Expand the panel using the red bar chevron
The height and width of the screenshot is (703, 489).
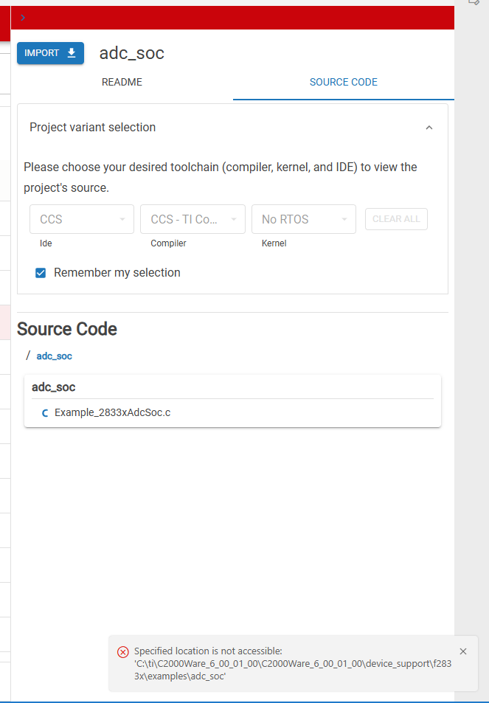point(23,18)
